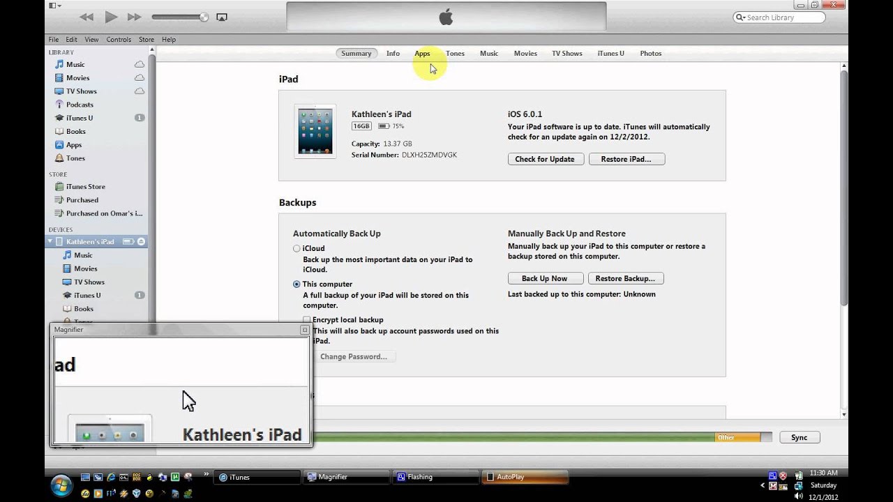Open Movies under Kathleen's iPad
The image size is (893, 502).
tap(85, 268)
